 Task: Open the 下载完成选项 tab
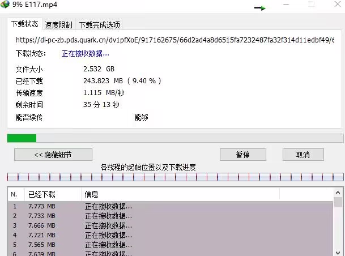[99, 25]
